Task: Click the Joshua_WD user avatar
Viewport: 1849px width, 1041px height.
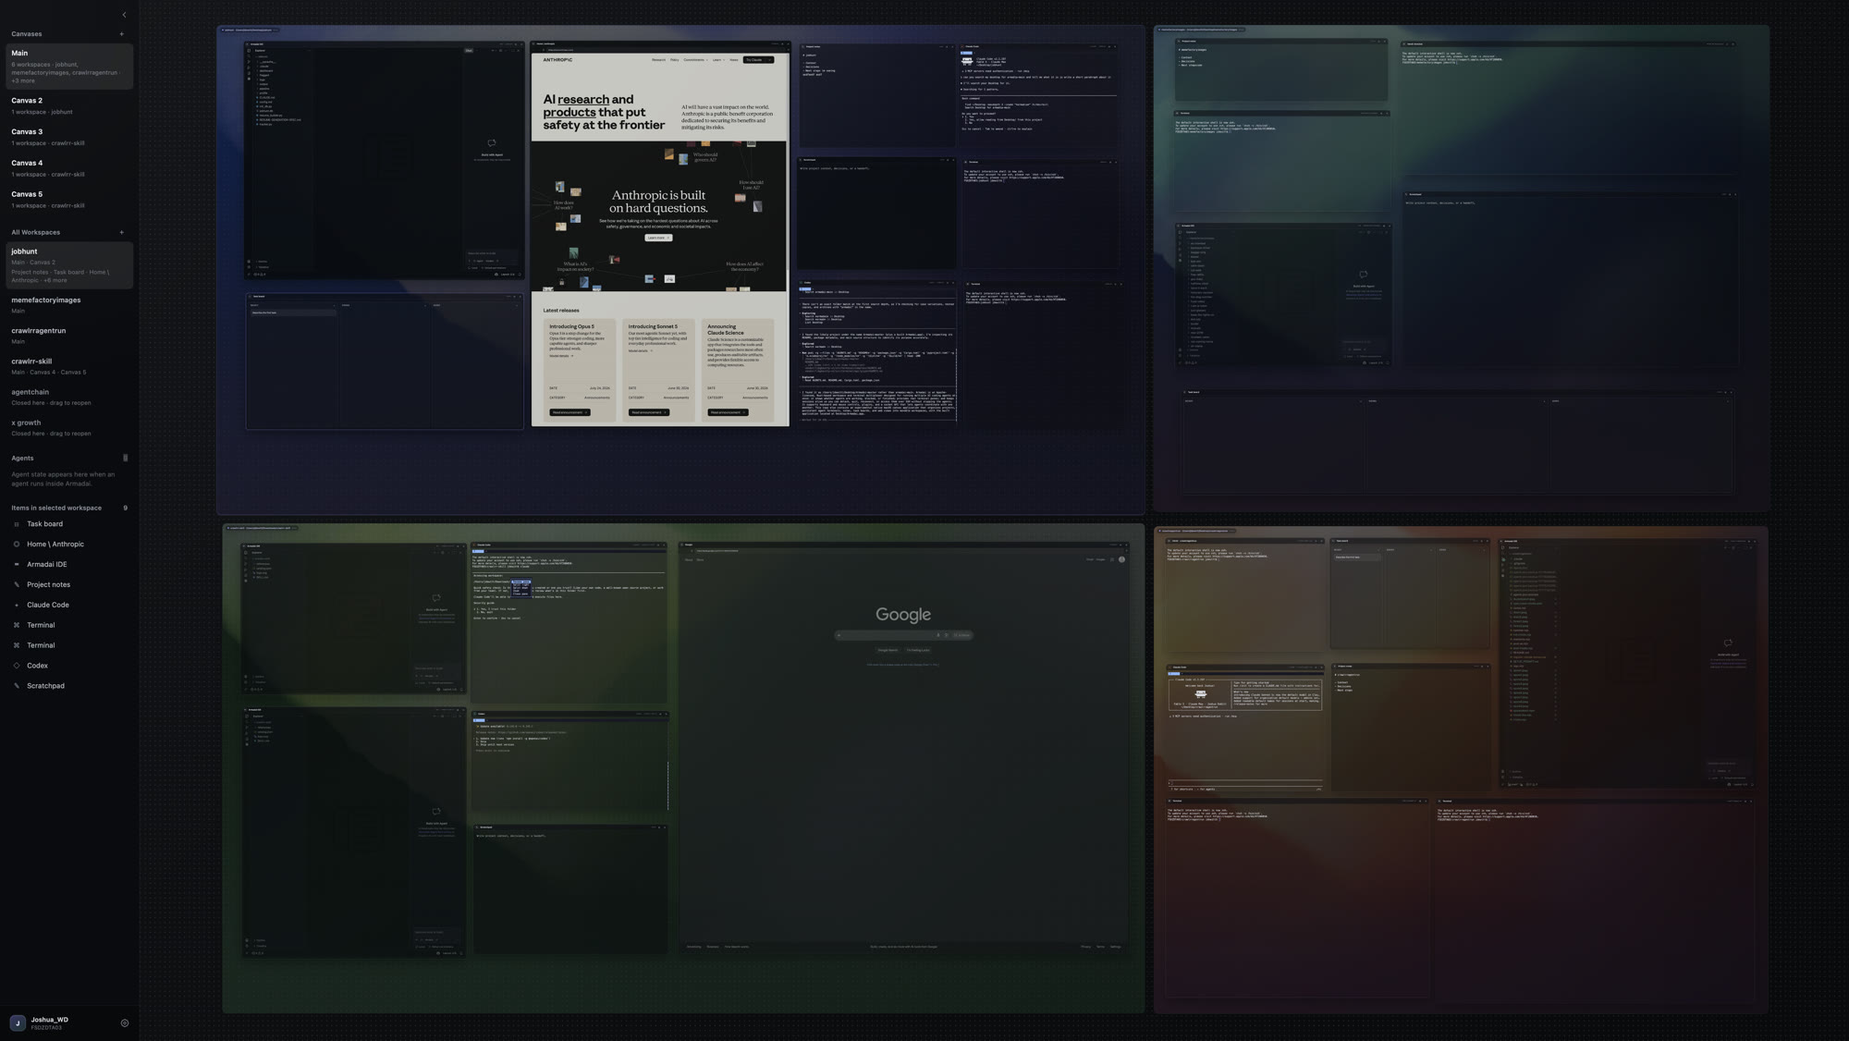Action: pos(18,1023)
